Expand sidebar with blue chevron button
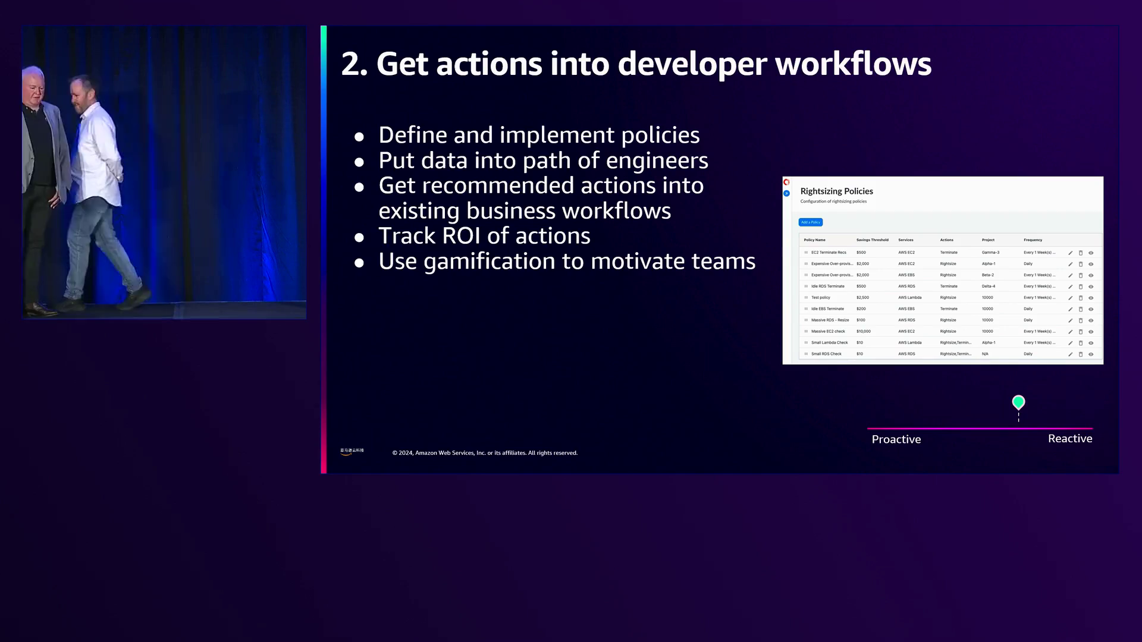Image resolution: width=1142 pixels, height=642 pixels. tap(786, 193)
